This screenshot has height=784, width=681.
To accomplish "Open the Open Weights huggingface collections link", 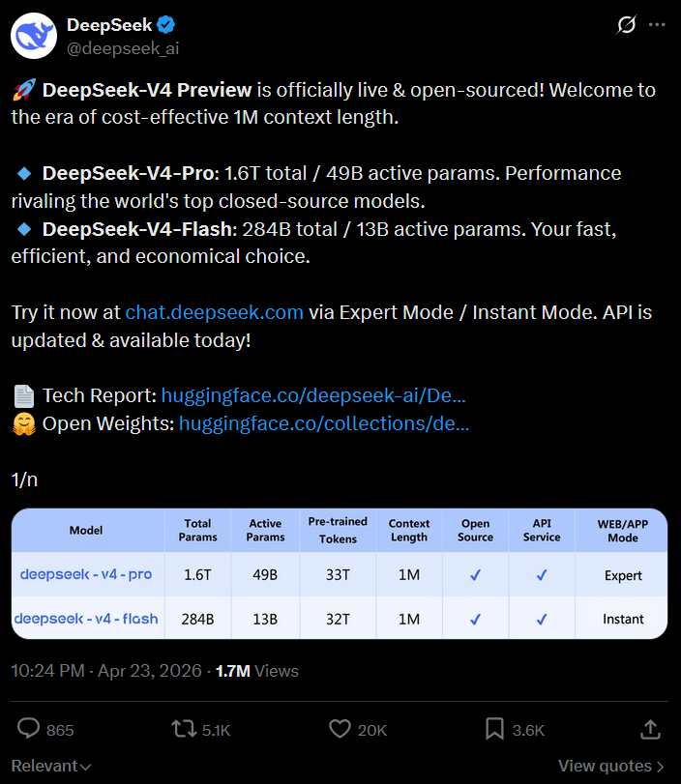I will point(324,422).
